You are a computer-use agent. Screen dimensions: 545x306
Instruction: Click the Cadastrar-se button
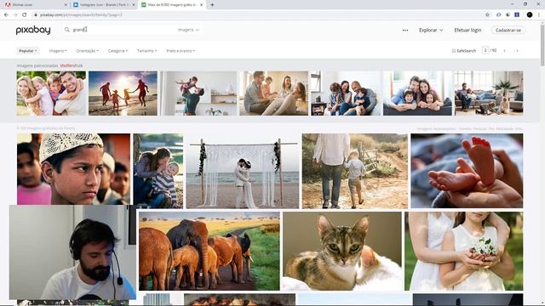click(508, 31)
